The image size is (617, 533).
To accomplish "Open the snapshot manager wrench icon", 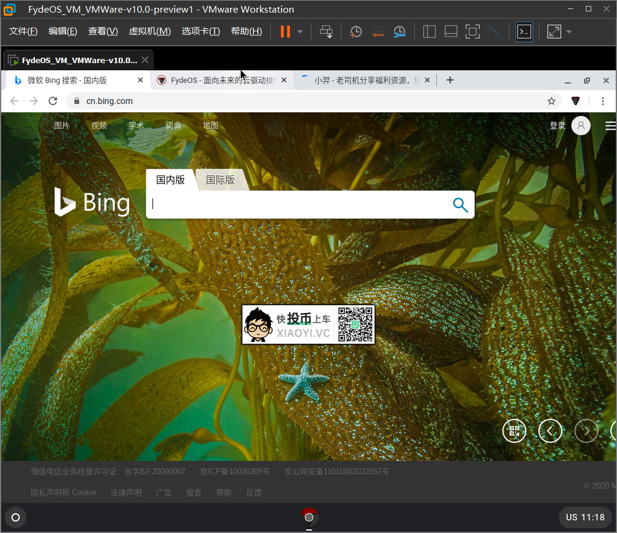I will tap(399, 32).
